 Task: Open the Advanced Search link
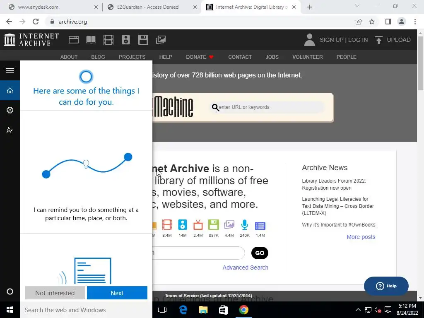(x=245, y=267)
